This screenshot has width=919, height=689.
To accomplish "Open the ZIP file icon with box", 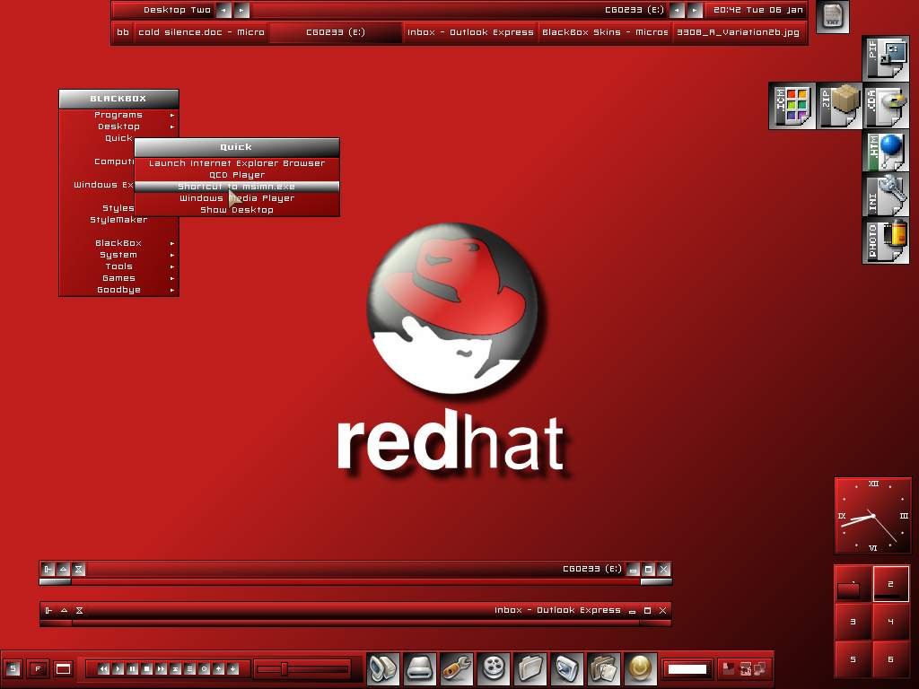I will tap(839, 106).
